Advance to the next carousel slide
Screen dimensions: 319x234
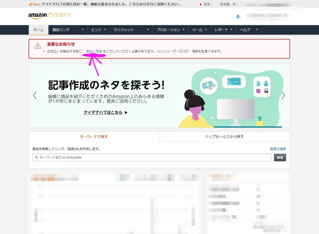pyautogui.click(x=283, y=95)
